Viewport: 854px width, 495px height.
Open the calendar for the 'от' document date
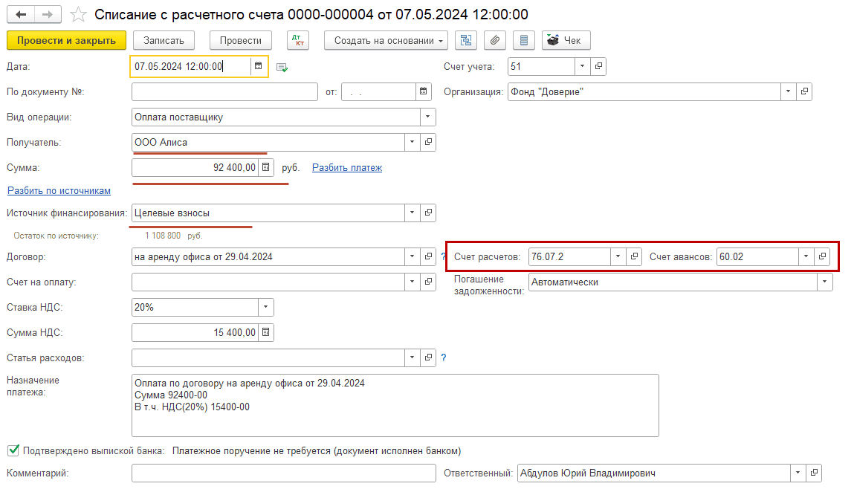coord(423,92)
